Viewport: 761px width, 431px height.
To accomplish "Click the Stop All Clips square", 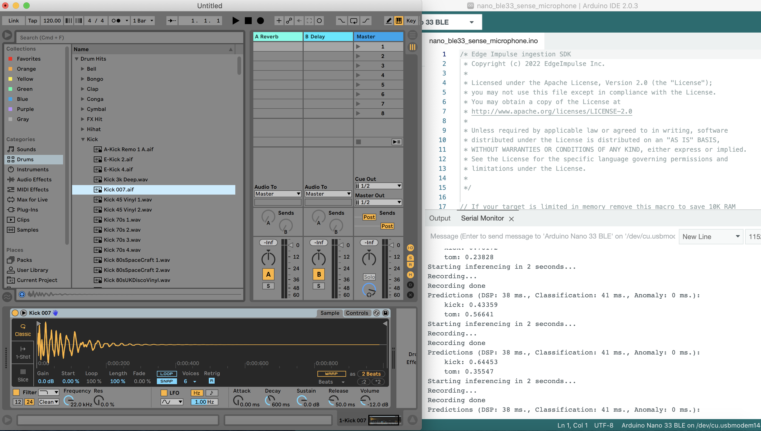I will [x=359, y=142].
